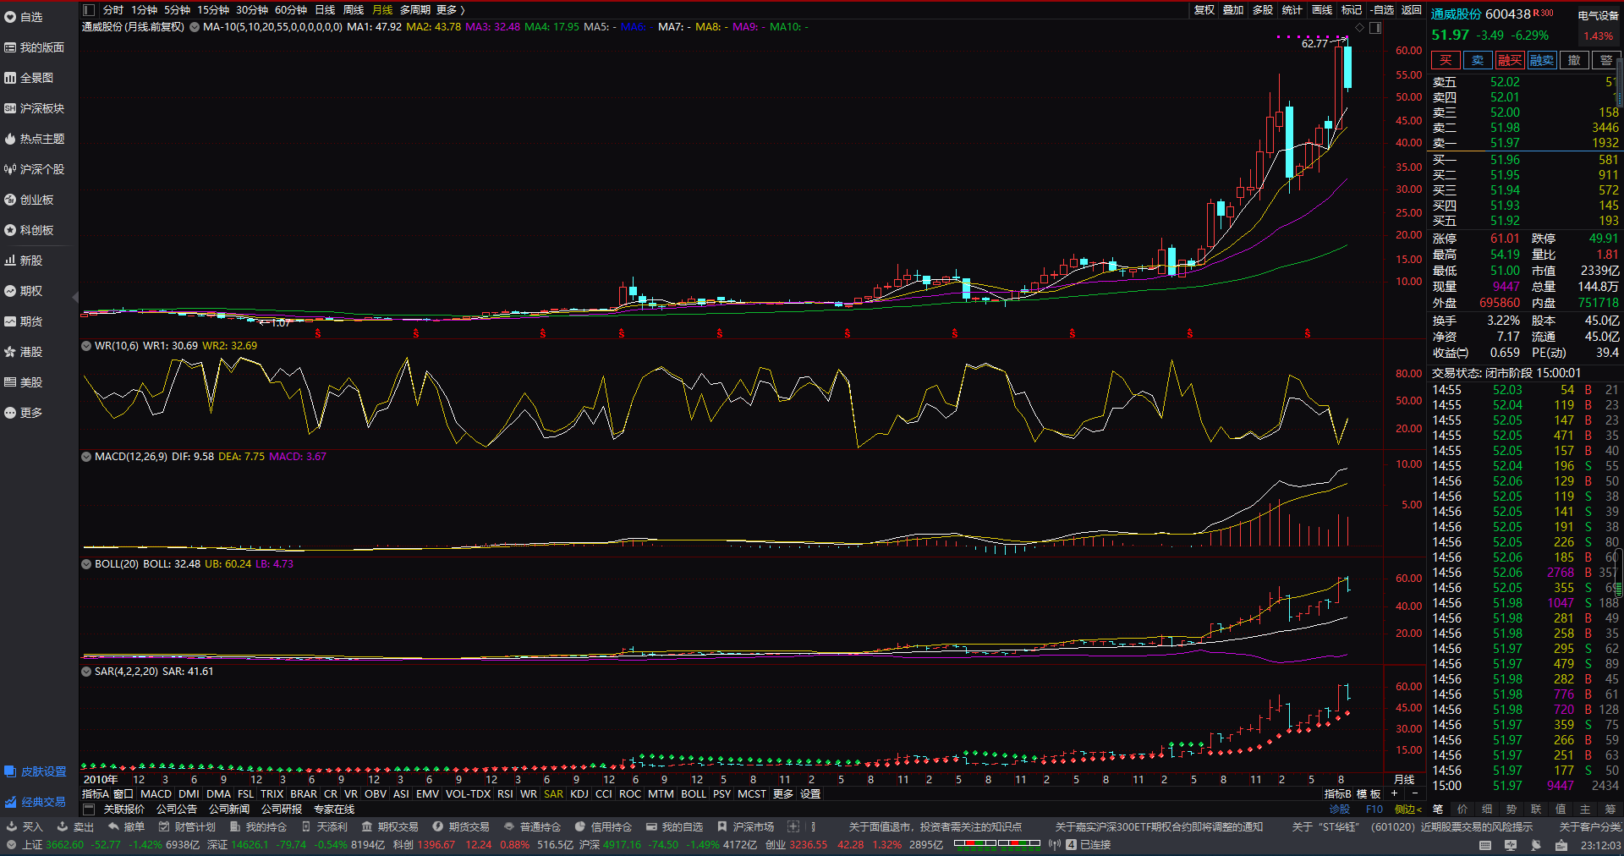Open 期权 options sidebar icon
The width and height of the screenshot is (1624, 856).
click(x=10, y=291)
